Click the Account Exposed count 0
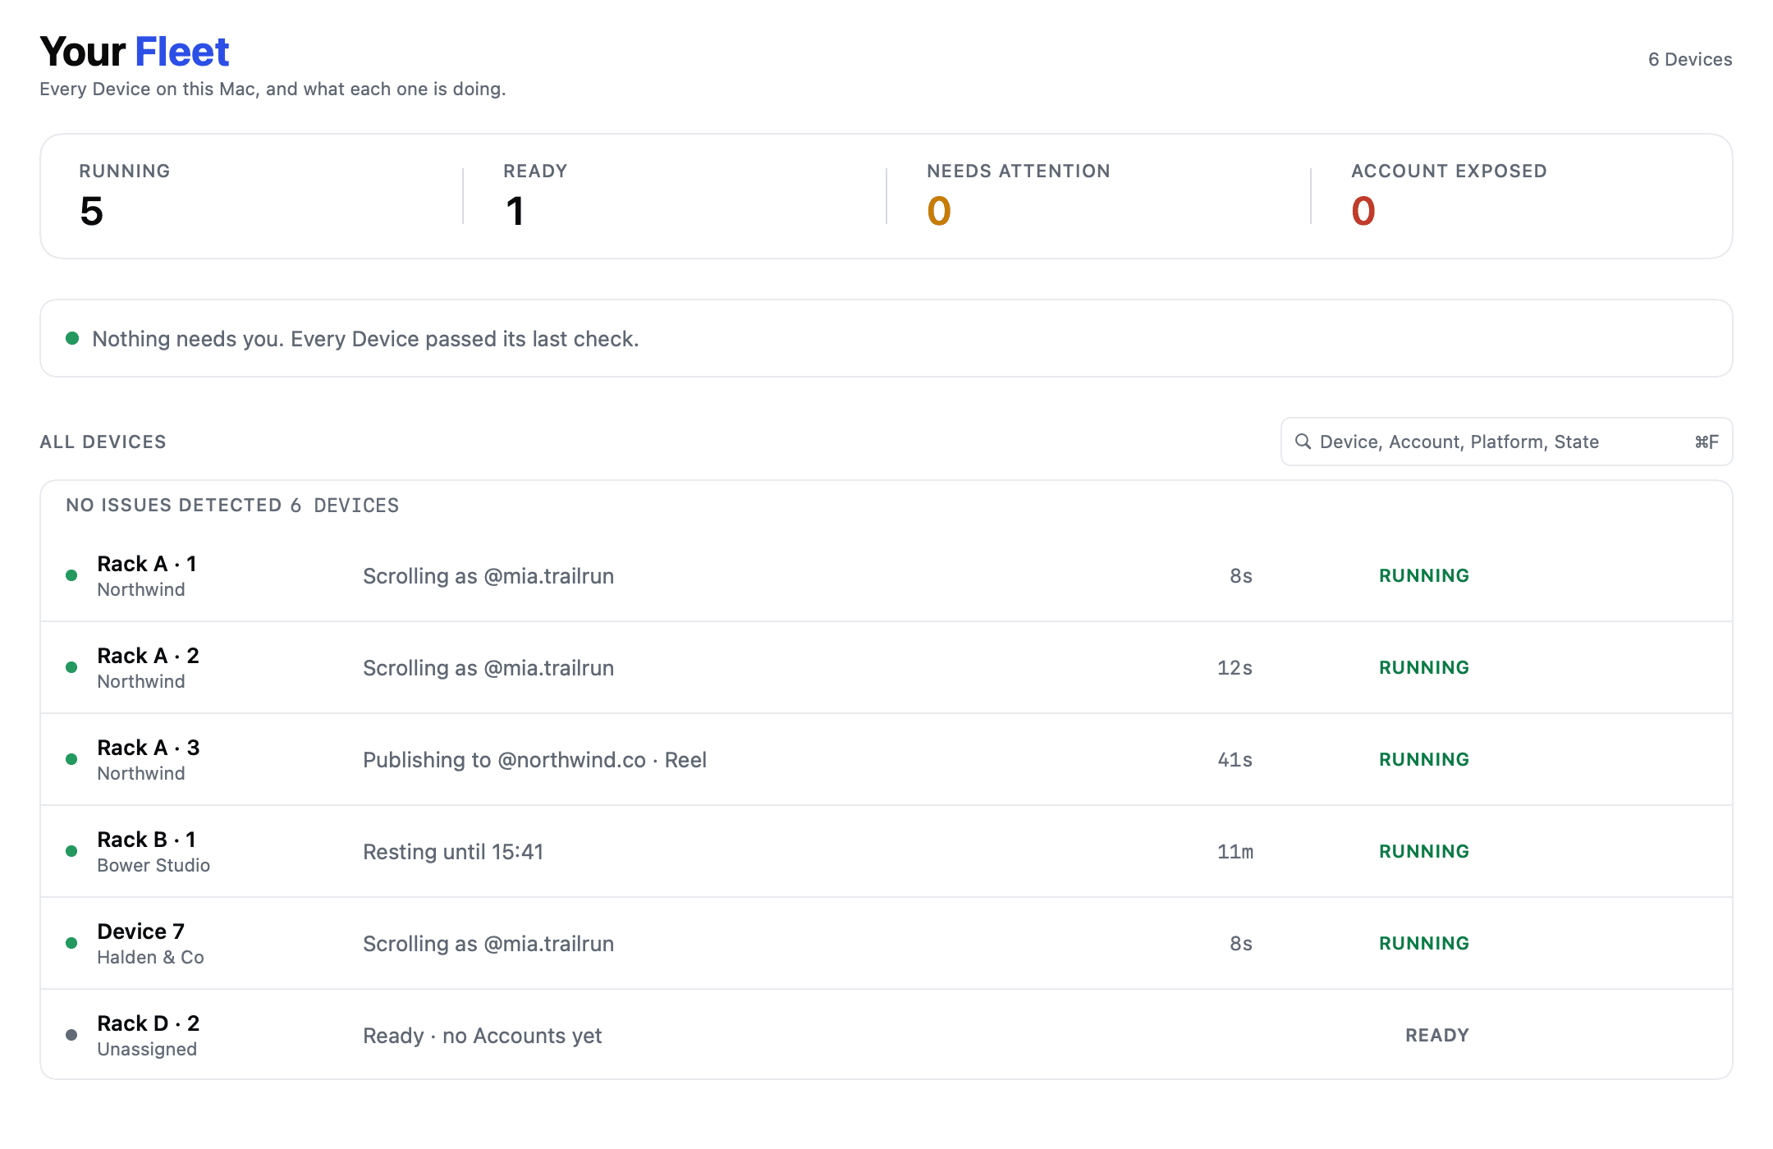 (1363, 211)
